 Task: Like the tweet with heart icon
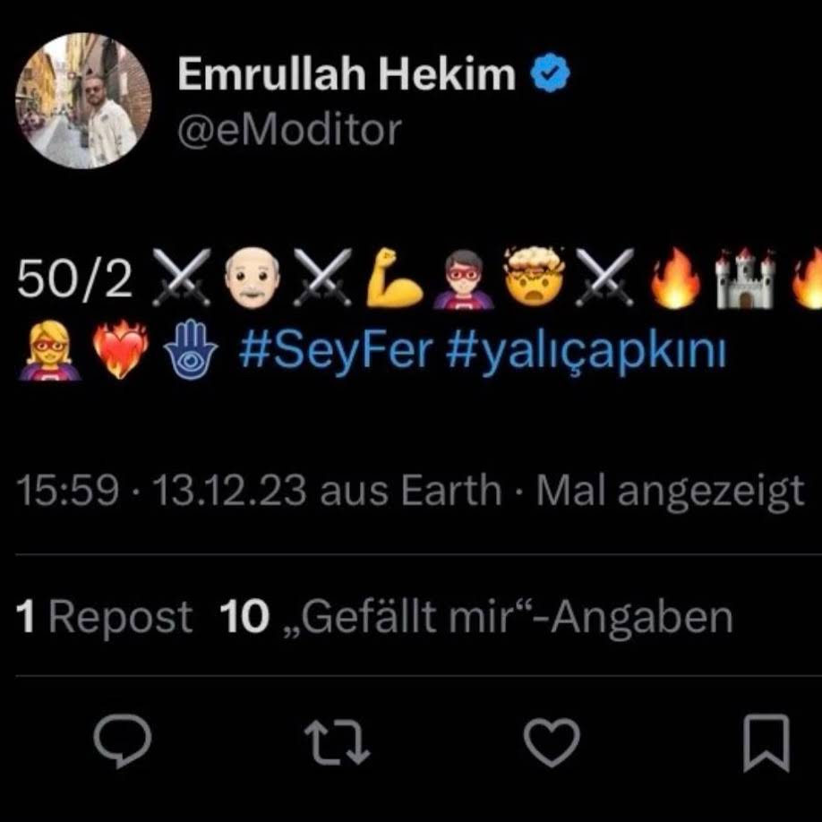tap(552, 742)
